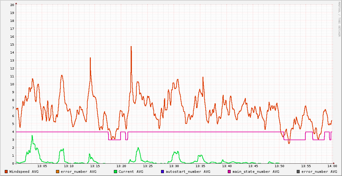The image size is (342, 176).
Task: Select the main_state_number AVG legend label
Action: coord(256,172)
